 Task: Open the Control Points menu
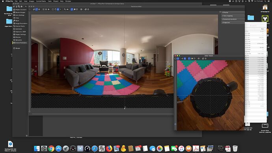(41, 1)
